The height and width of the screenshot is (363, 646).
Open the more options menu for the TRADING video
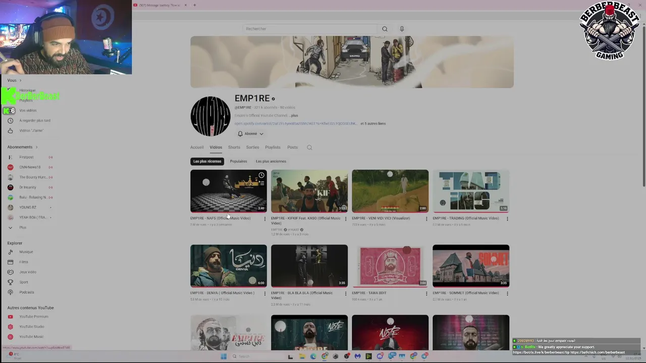pos(507,219)
